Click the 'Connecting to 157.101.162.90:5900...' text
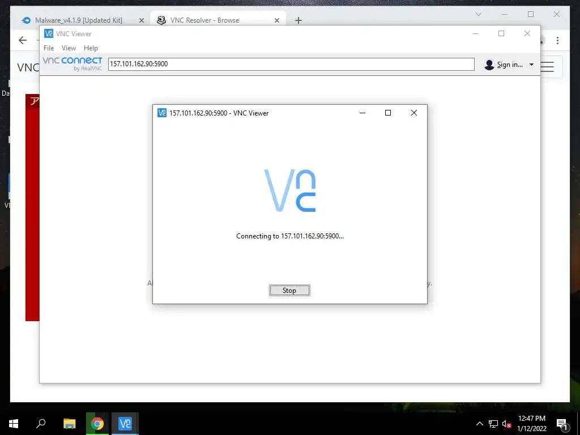580x435 pixels. tap(290, 236)
